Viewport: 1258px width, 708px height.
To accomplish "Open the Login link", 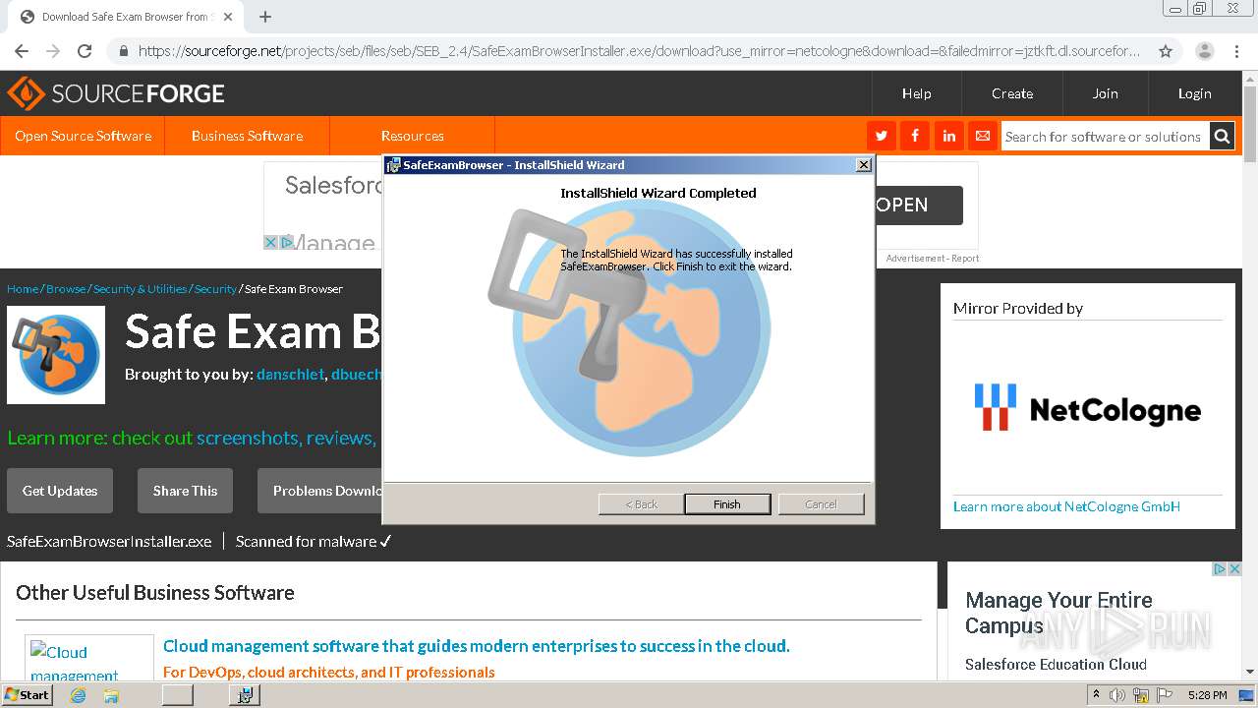I will point(1195,93).
